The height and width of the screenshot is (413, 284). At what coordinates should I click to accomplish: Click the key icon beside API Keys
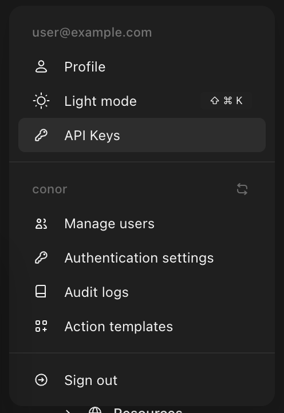tap(41, 135)
